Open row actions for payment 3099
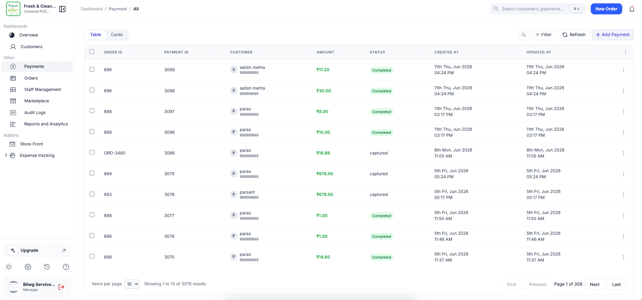642x300 pixels. [x=624, y=70]
